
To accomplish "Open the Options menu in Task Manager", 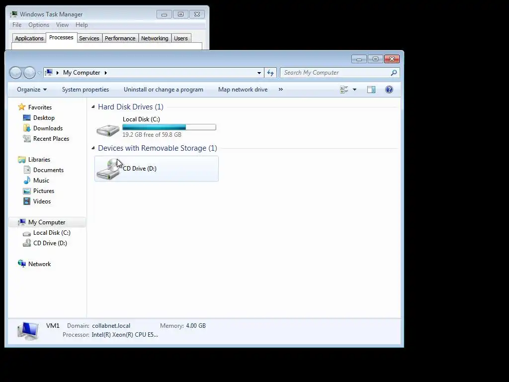I will tap(39, 25).
